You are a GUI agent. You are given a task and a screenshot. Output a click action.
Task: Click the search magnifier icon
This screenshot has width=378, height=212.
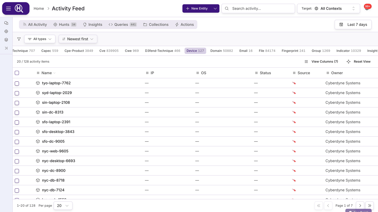pyautogui.click(x=227, y=8)
